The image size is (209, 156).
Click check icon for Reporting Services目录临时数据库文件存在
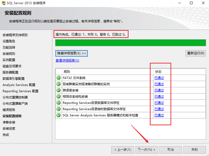pos(58,109)
